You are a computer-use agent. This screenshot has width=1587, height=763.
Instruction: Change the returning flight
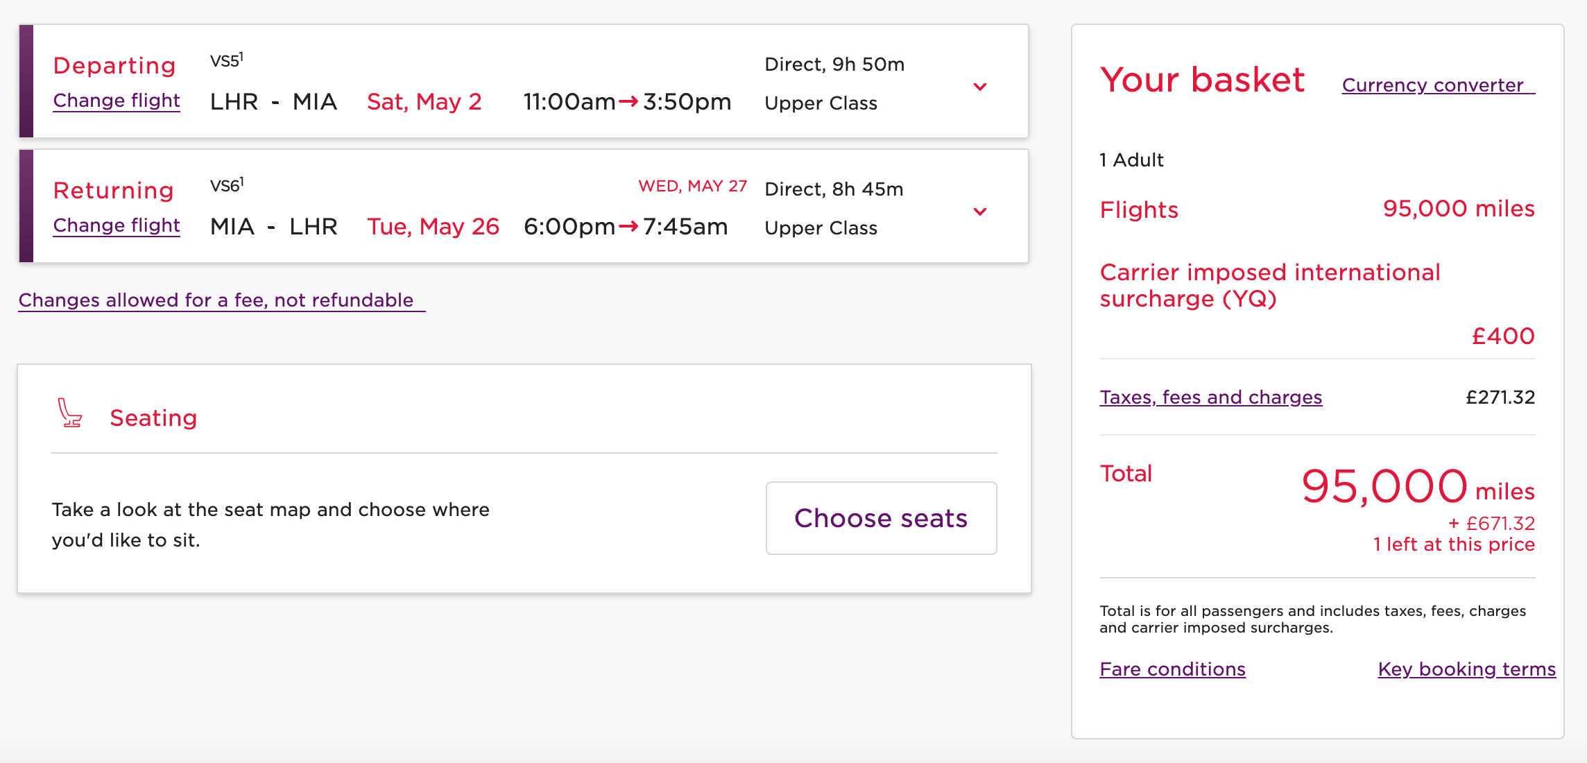click(117, 225)
